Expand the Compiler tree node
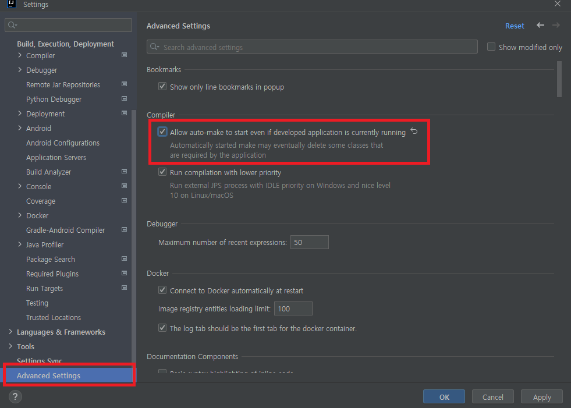This screenshot has height=408, width=571. click(x=20, y=55)
